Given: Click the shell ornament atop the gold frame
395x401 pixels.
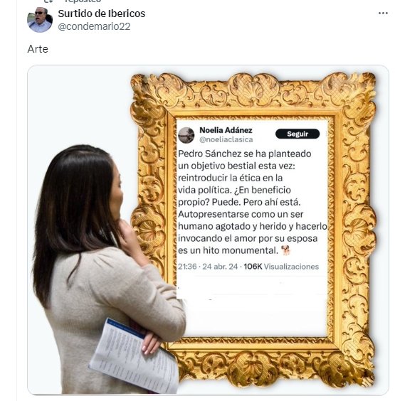Looking at the screenshot, I should pyautogui.click(x=253, y=90).
